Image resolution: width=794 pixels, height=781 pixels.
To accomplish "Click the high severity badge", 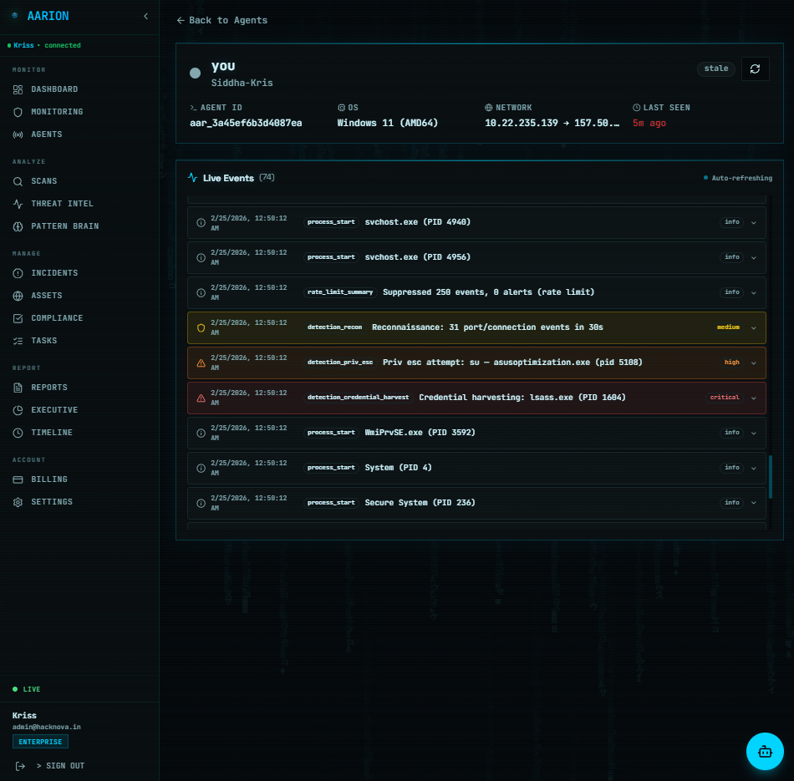I will (x=731, y=363).
